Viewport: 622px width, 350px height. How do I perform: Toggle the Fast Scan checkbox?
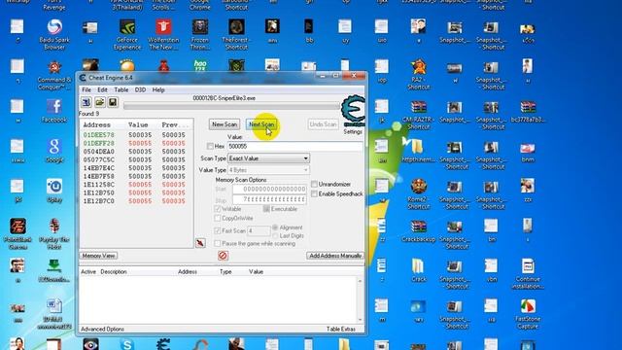click(218, 230)
